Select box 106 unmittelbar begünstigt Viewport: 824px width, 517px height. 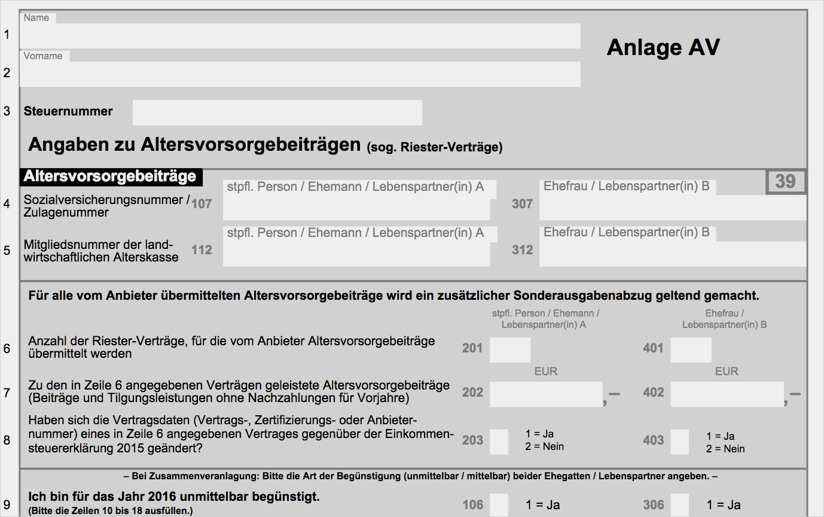pyautogui.click(x=499, y=504)
